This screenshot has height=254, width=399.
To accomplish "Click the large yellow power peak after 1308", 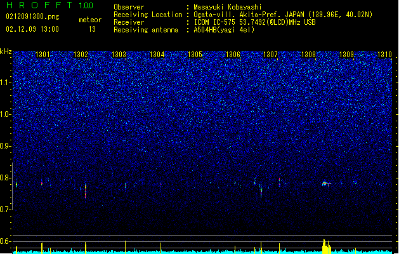I will pos(326,246).
